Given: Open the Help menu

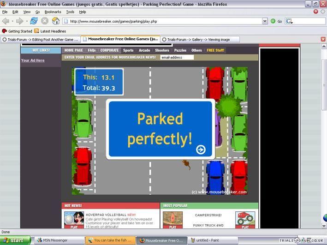Looking at the screenshot, I should (x=83, y=12).
